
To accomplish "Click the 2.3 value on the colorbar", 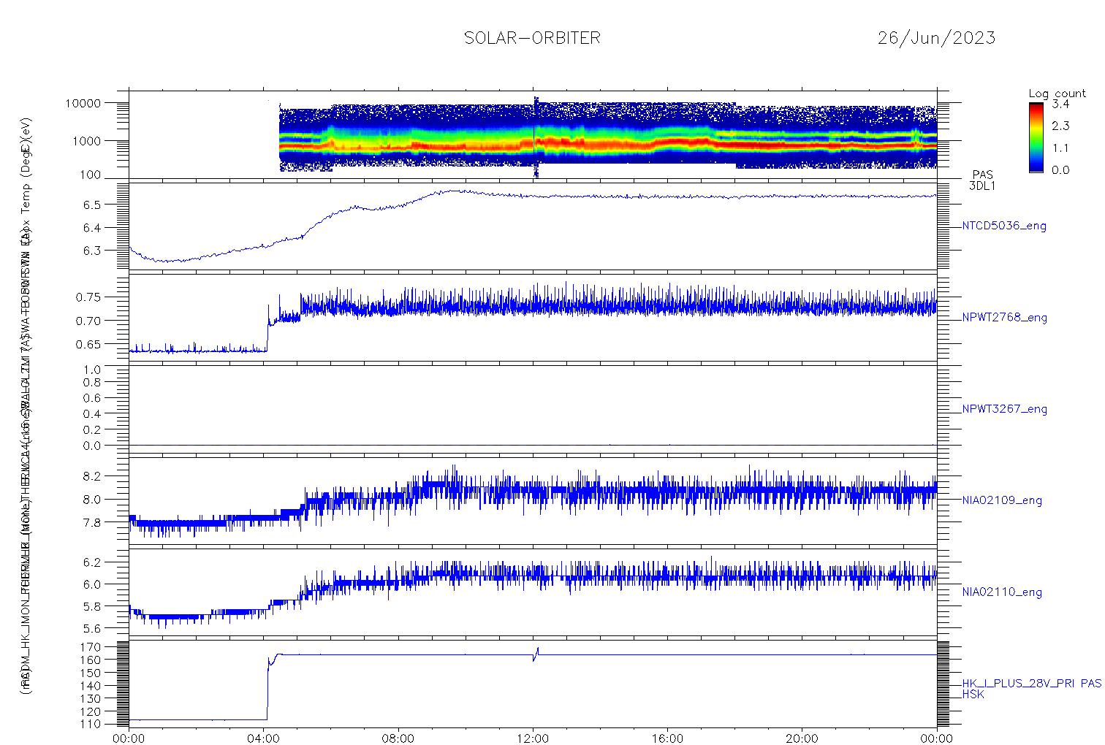I will coord(1060,126).
